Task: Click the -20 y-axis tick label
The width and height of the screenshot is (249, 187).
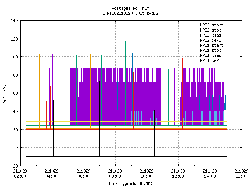Action: [x=14, y=166]
